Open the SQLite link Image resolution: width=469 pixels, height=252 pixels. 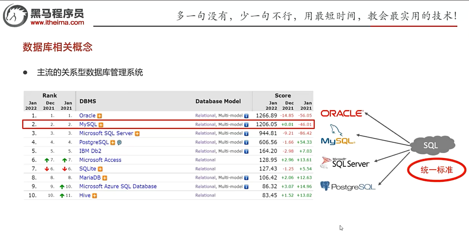click(88, 169)
